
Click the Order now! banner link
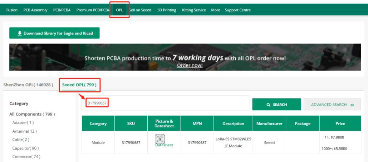point(190,65)
